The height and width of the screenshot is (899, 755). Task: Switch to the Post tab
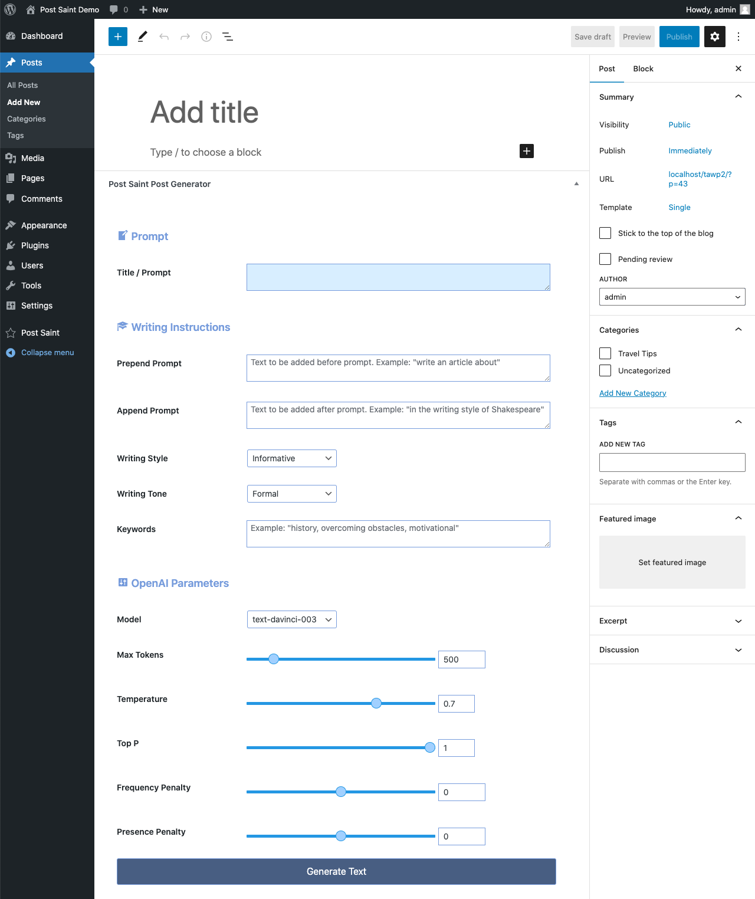coord(607,68)
